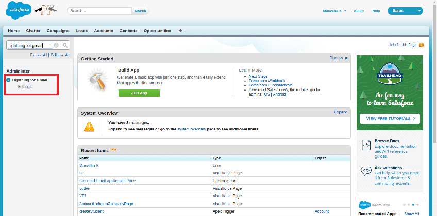
Task: Open the system overview page link
Action: [x=192, y=129]
